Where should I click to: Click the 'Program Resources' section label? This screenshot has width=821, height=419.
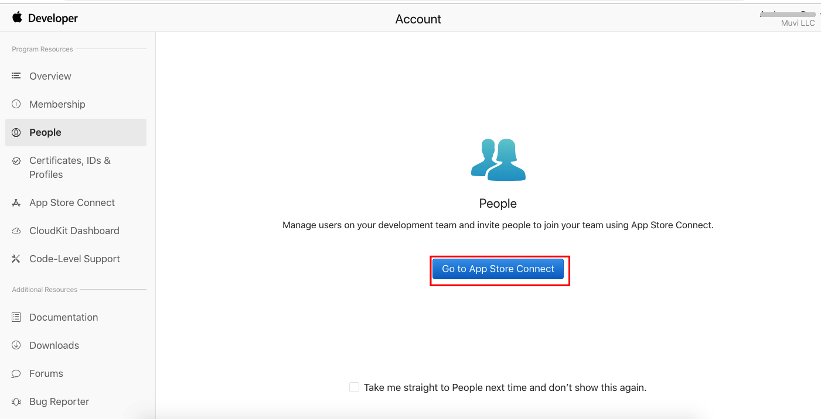[x=42, y=49]
